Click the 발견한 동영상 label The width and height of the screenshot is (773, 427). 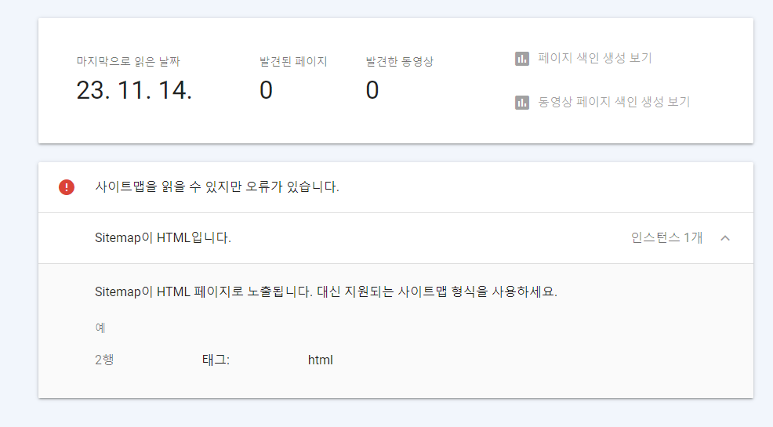(399, 62)
